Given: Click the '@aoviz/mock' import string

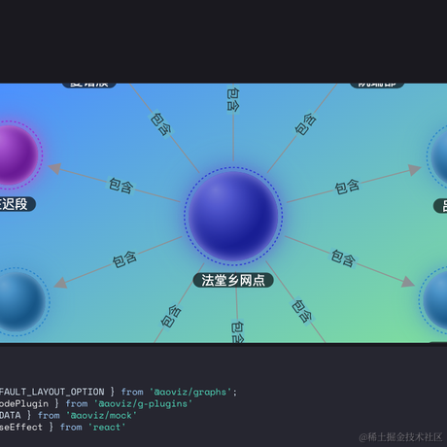Looking at the screenshot, I should click(101, 415).
